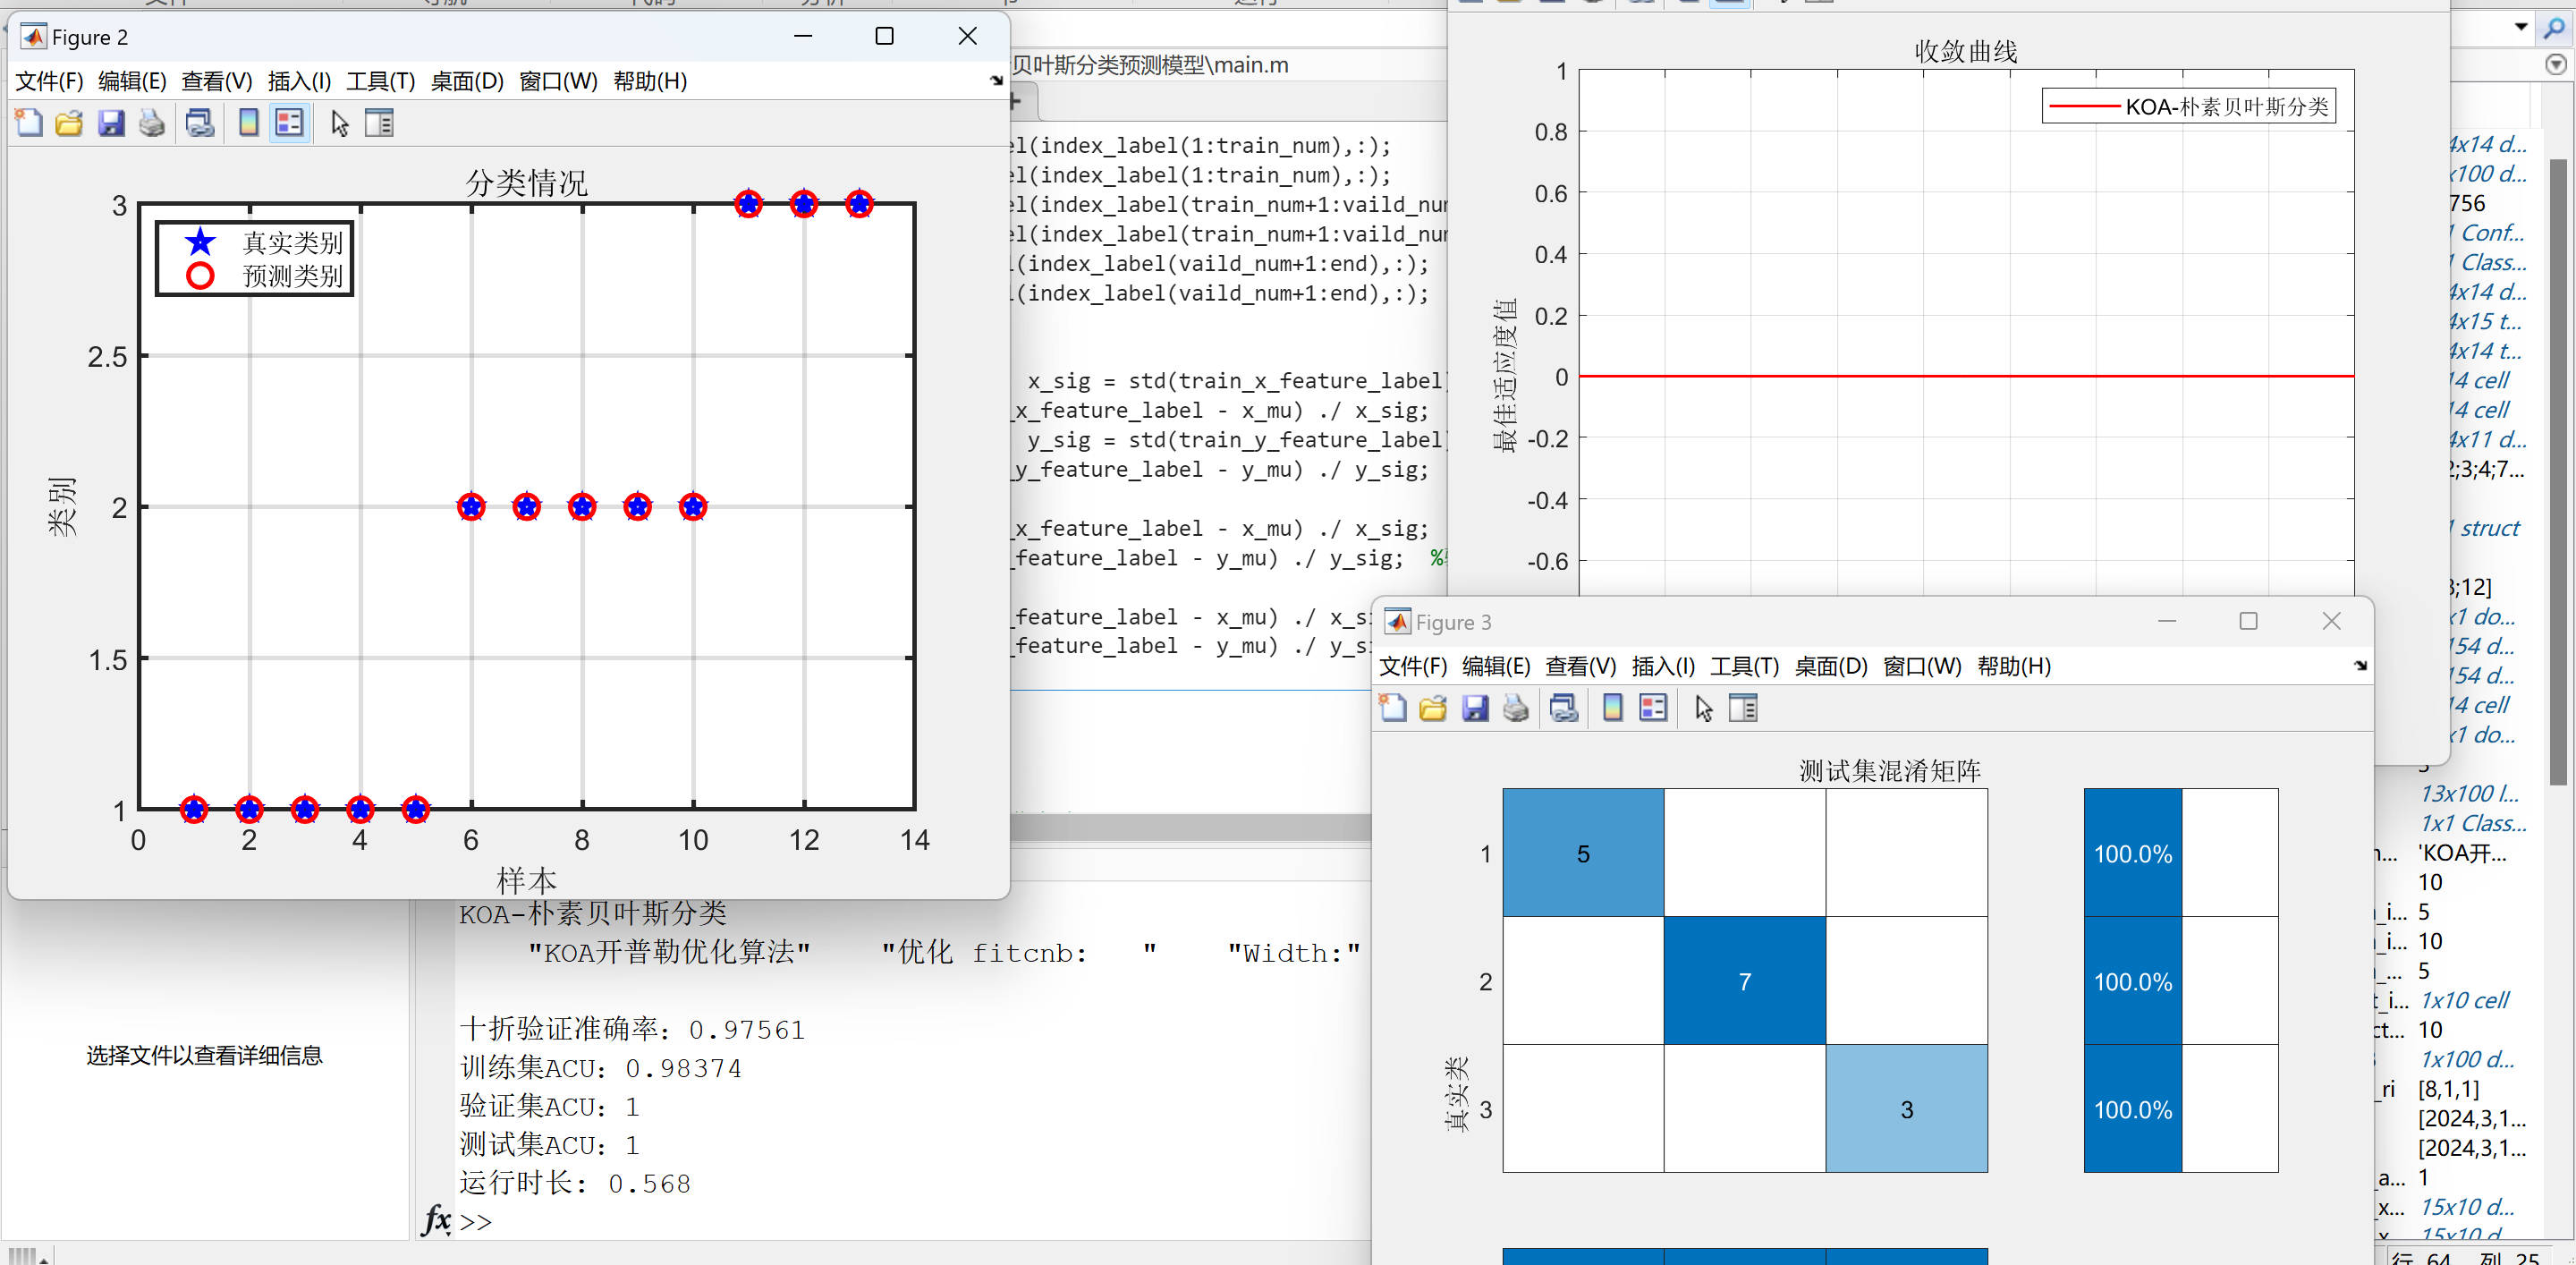This screenshot has height=1265, width=2576.
Task: Print figure icon in Figure 3 toolbar
Action: pyautogui.click(x=1516, y=708)
